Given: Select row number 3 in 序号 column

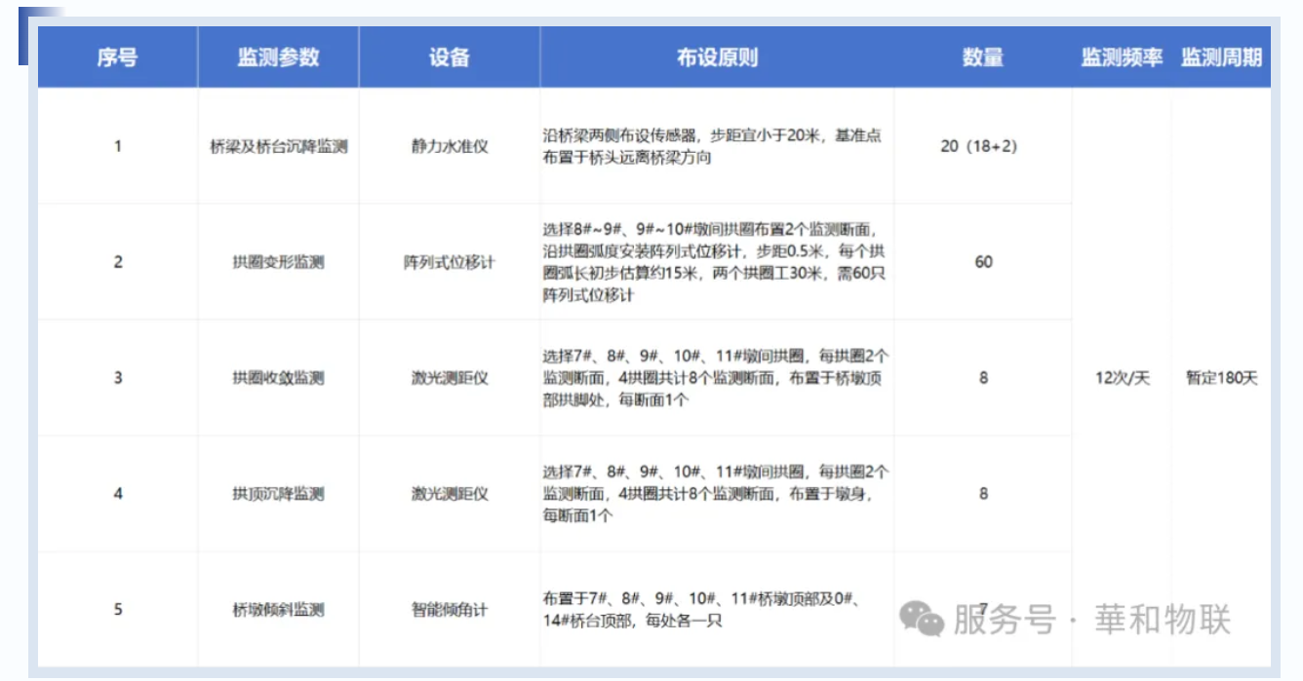Looking at the screenshot, I should coord(118,378).
